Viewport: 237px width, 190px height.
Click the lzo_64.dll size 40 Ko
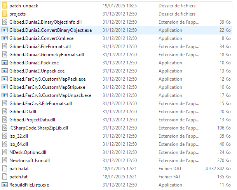coord(225,144)
